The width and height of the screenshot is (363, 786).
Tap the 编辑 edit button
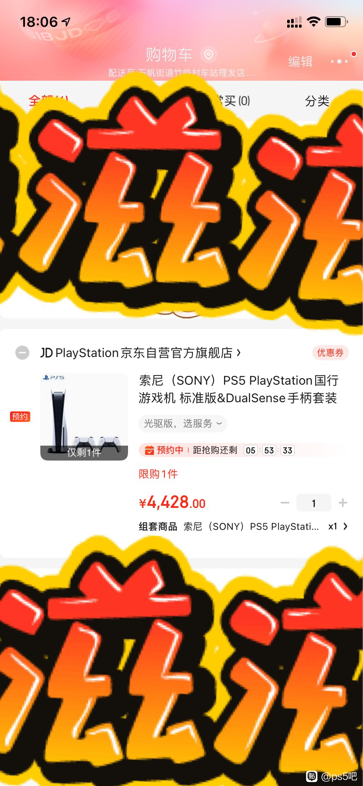[300, 61]
